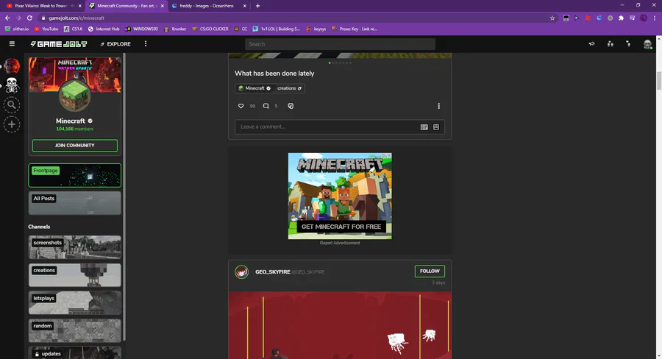Viewport: 662px width, 359px height.
Task: Open the post's three-dot options menu
Action: 438,106
